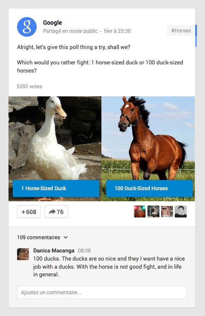Open Danica Macanga's profile avatar
The image size is (205, 316).
coord(23,254)
